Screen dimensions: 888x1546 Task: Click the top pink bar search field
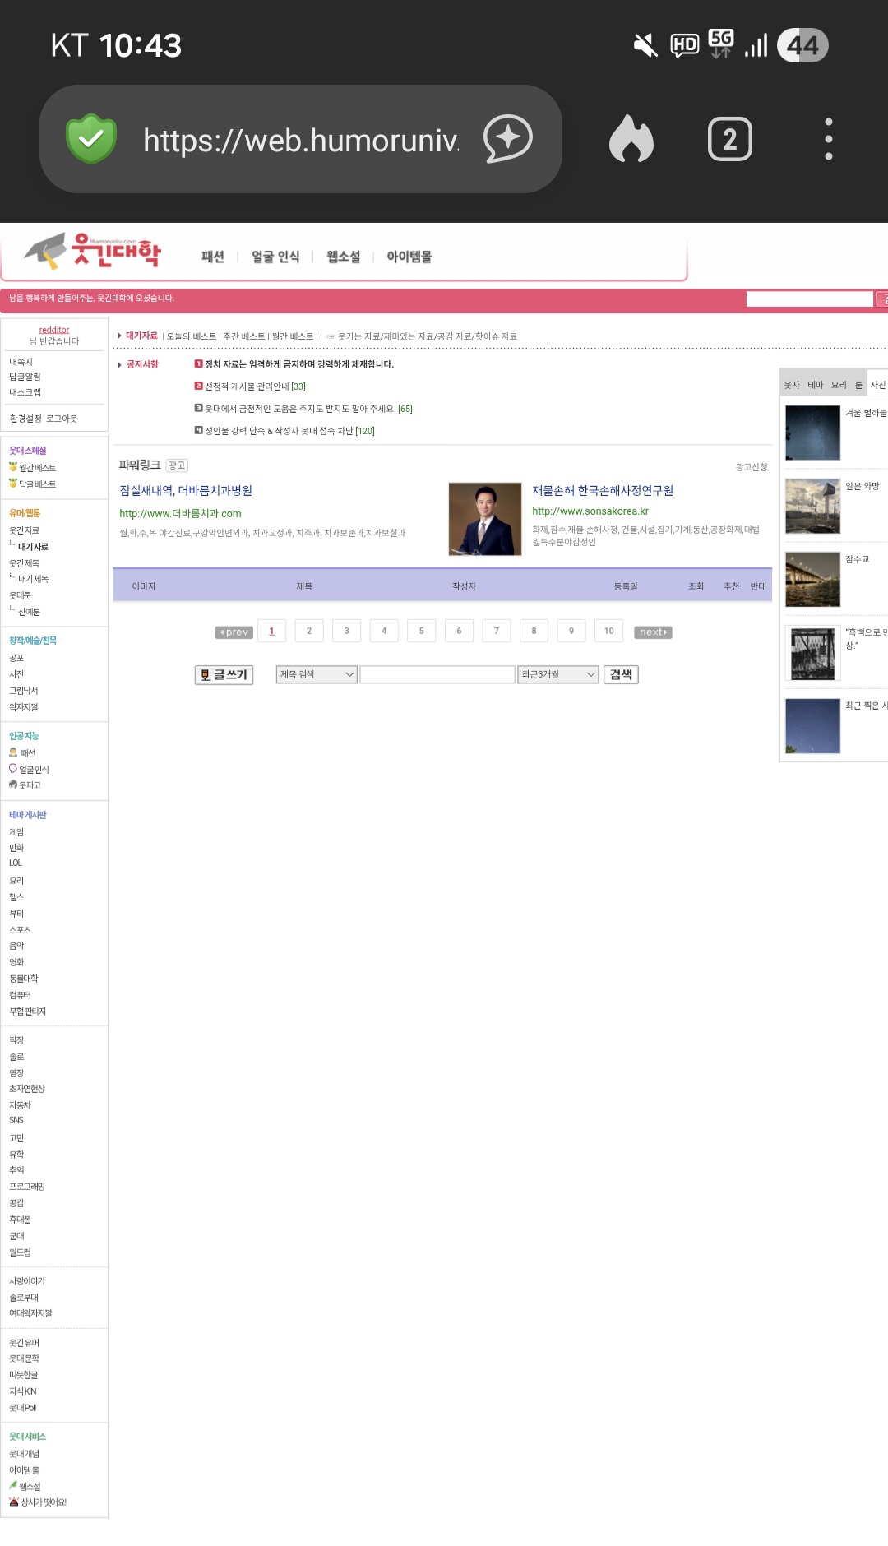coord(809,299)
